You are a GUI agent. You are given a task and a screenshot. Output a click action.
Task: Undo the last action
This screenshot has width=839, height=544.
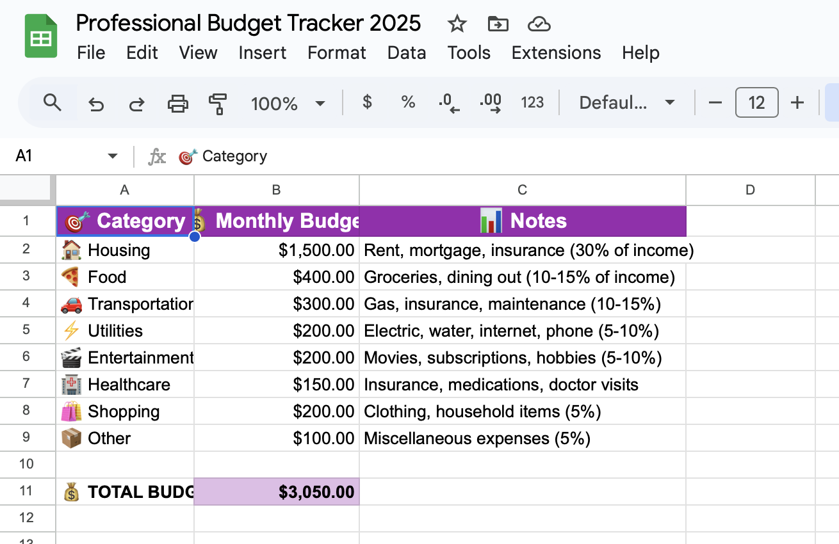point(95,102)
